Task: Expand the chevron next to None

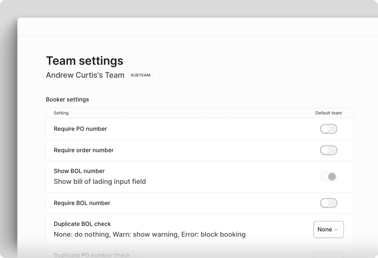Action: [x=336, y=229]
